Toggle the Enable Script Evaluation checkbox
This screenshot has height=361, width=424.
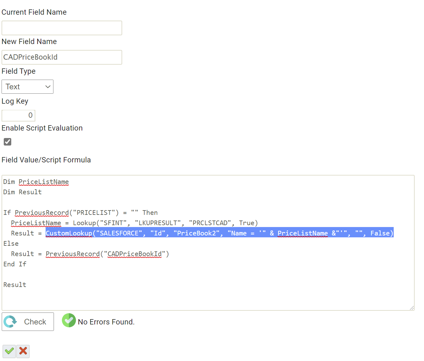[7, 142]
